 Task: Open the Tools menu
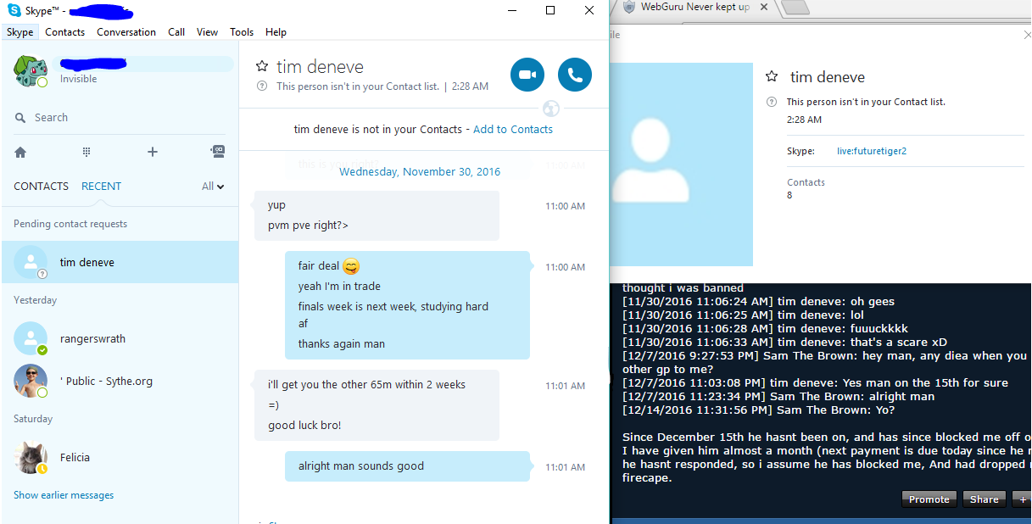point(242,32)
